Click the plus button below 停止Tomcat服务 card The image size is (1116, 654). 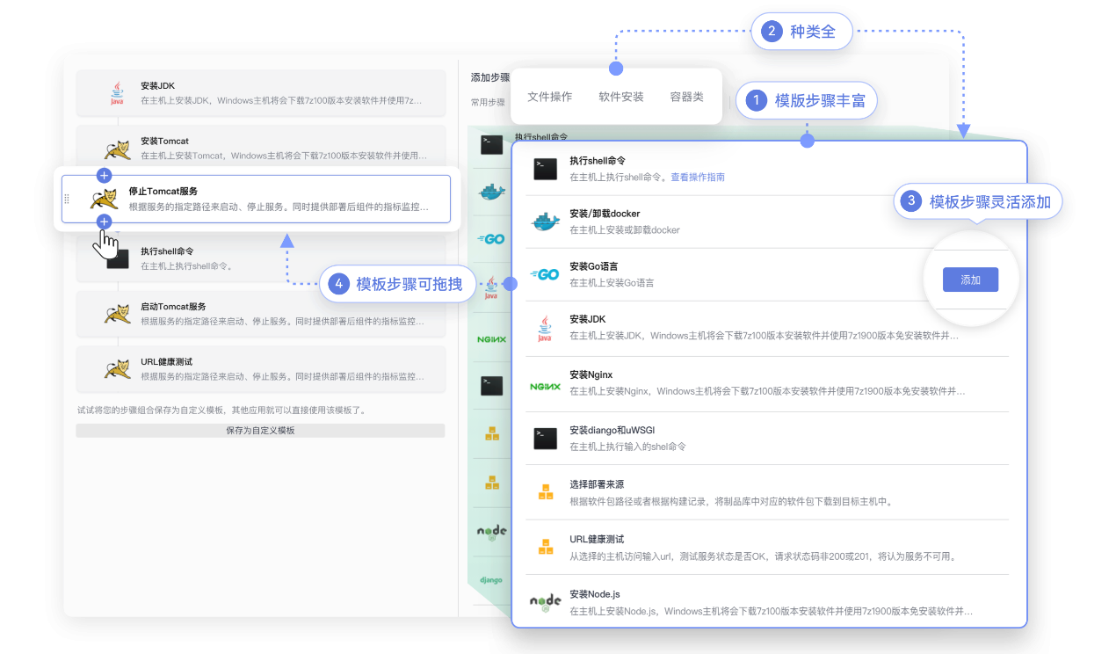[104, 221]
